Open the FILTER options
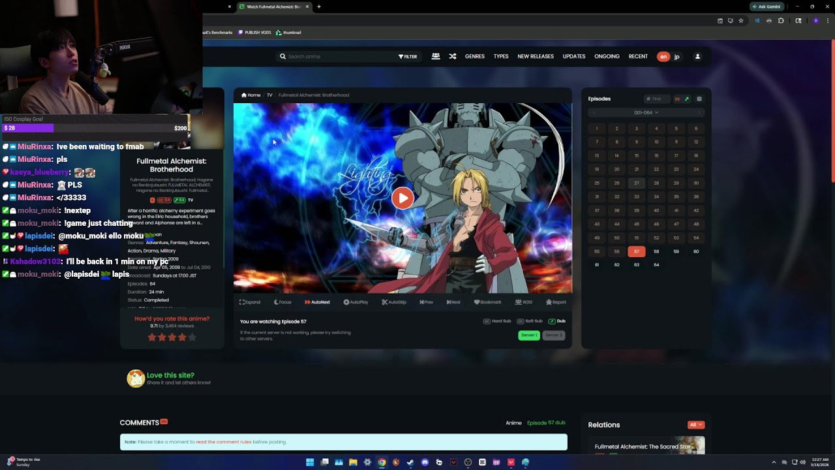 408,57
